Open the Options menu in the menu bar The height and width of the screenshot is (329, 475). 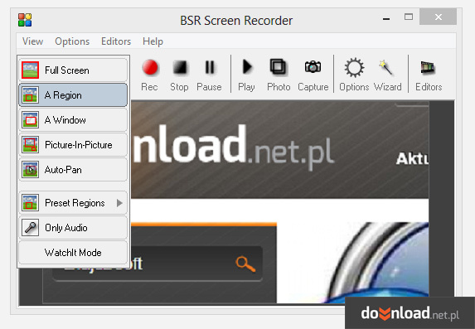point(72,41)
